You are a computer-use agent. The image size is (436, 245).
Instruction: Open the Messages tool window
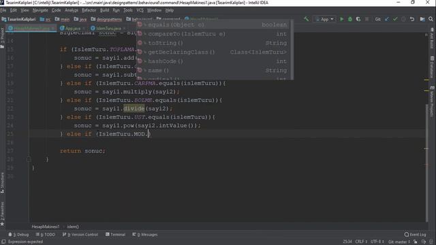pos(145,234)
